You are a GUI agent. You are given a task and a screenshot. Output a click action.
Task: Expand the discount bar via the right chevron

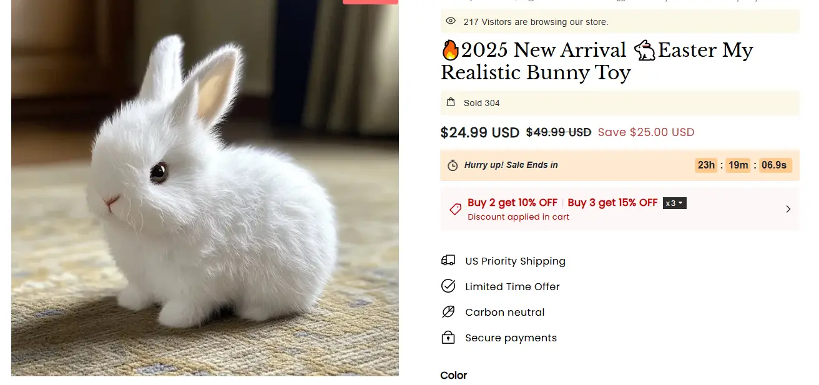[788, 209]
